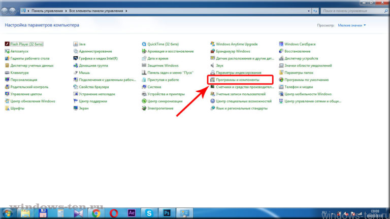
Task: Open Opera from the taskbar
Action: point(114,213)
